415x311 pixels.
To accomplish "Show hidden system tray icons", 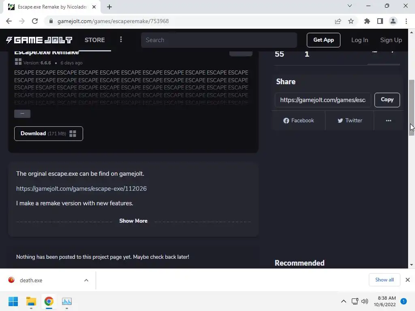I will 344,301.
